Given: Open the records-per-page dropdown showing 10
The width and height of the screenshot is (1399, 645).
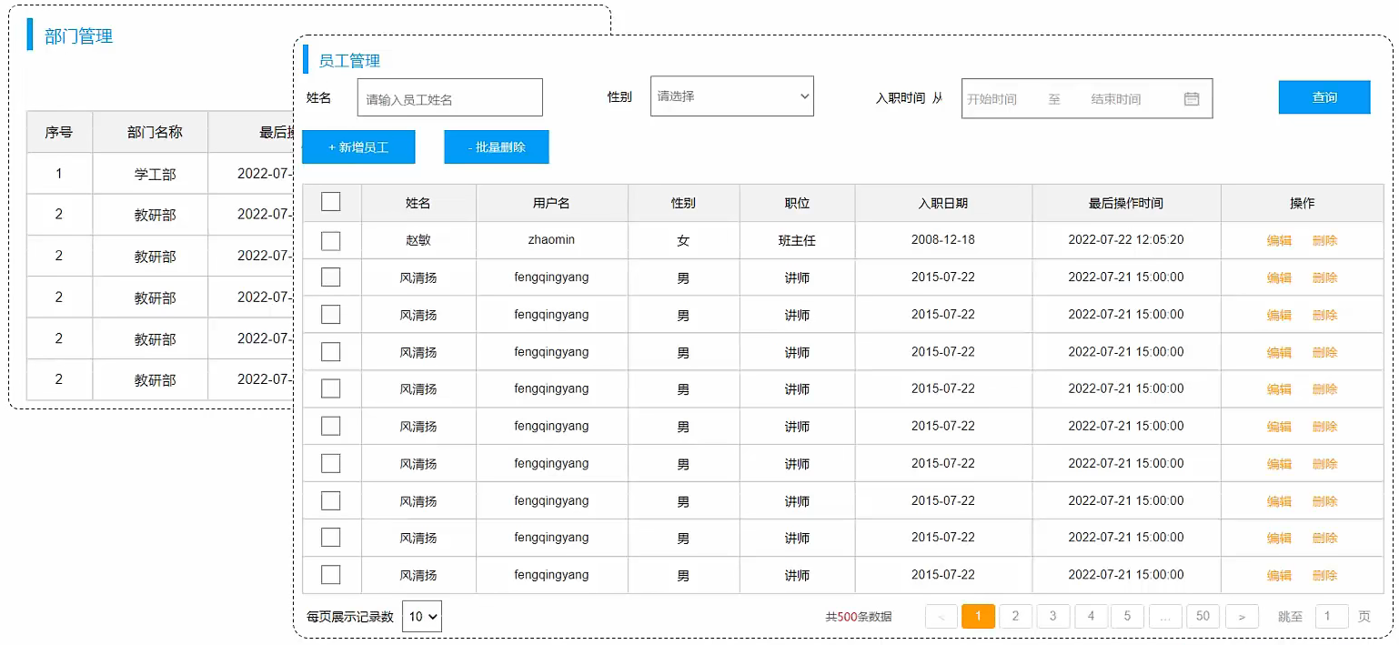Looking at the screenshot, I should click(x=422, y=616).
